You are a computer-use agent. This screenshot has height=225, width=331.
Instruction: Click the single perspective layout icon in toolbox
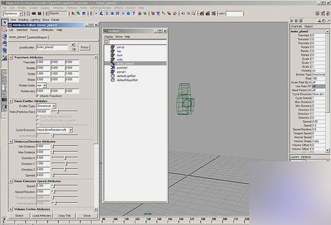point(4,73)
